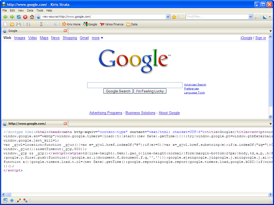
Task: Click the funnel filter icon in toolbar
Action: point(48,24)
